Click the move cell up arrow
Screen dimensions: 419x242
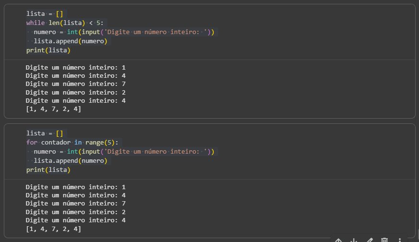click(x=338, y=240)
